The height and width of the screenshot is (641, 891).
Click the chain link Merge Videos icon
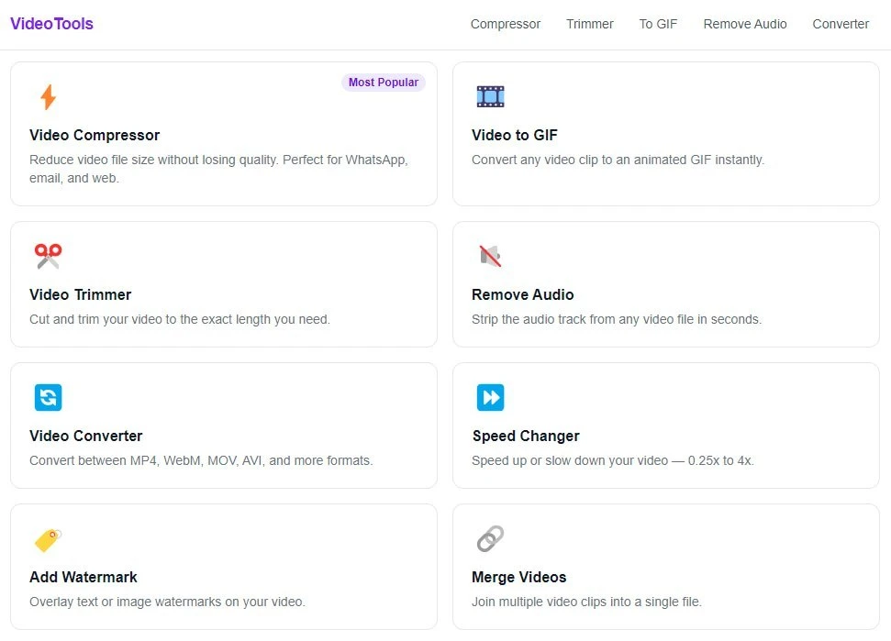(490, 539)
